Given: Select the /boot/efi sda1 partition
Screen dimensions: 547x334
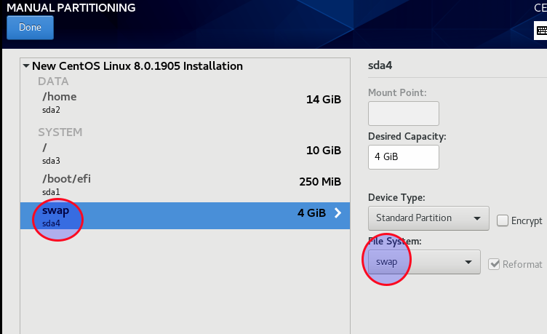Looking at the screenshot, I should click(x=185, y=185).
